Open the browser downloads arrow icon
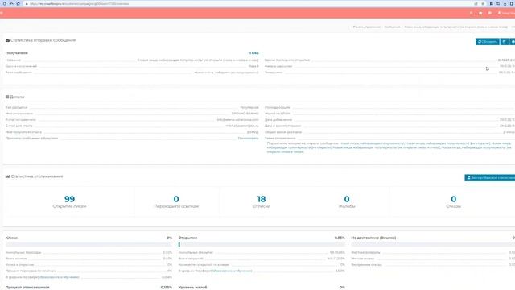 point(505,3)
